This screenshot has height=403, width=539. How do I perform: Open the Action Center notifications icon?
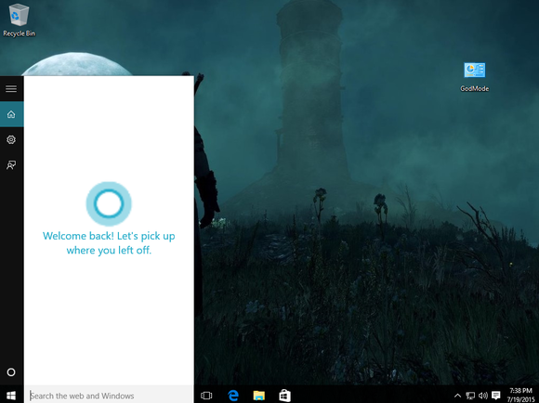pos(495,396)
